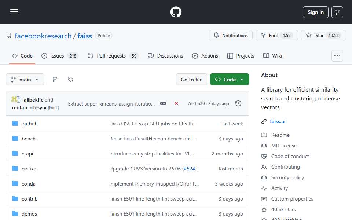Go to GitHub homepage via Octocat logo
This screenshot has height=220, width=352.
click(176, 12)
